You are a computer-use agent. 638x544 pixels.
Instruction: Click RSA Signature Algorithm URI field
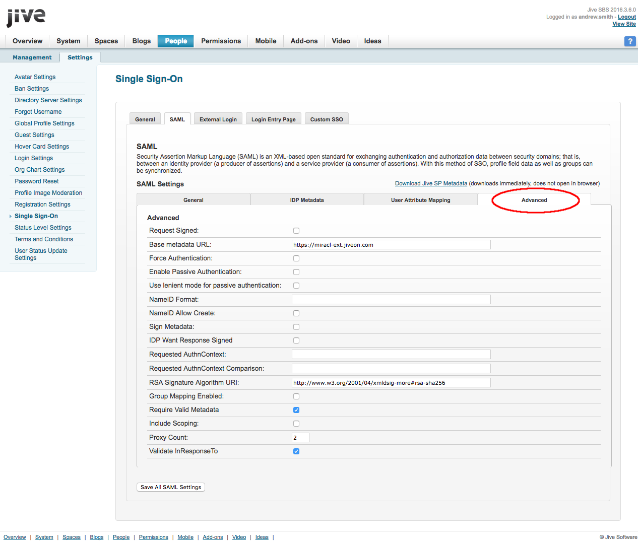391,383
